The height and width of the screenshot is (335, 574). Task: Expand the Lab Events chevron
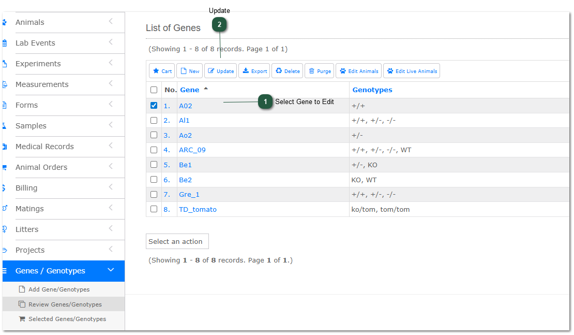(111, 42)
